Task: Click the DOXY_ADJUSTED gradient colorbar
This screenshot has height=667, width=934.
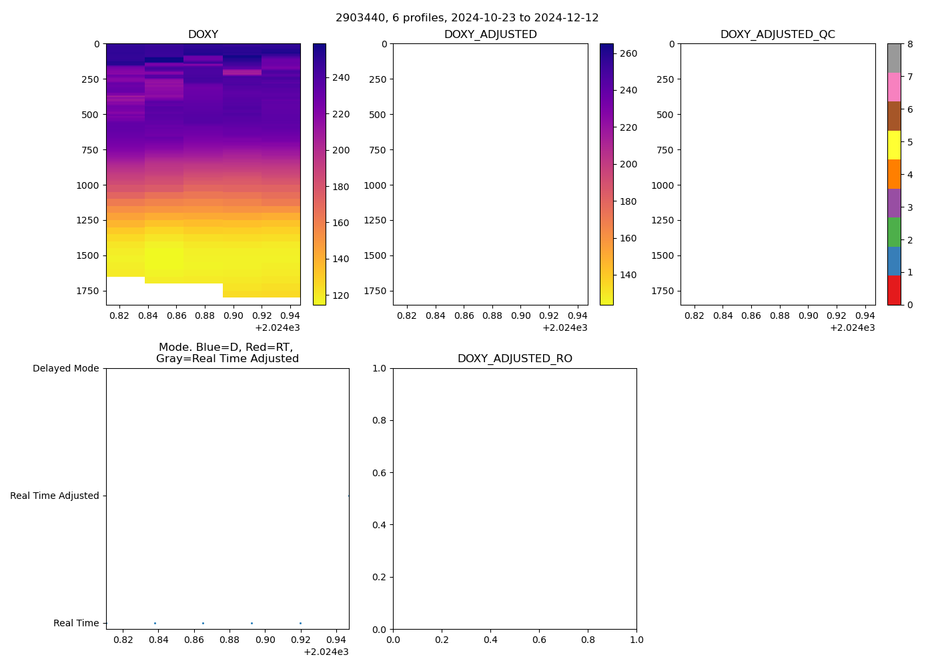Action: pos(606,174)
